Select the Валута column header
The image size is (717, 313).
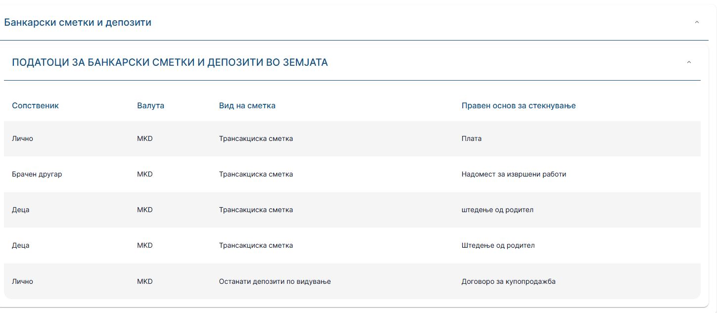click(150, 105)
